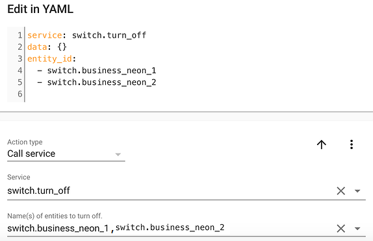This screenshot has height=241, width=373.
Task: Place cursor on YAML service line
Action: [x=86, y=35]
